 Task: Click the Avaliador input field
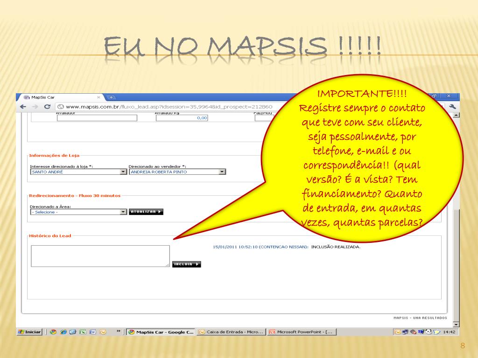point(97,118)
